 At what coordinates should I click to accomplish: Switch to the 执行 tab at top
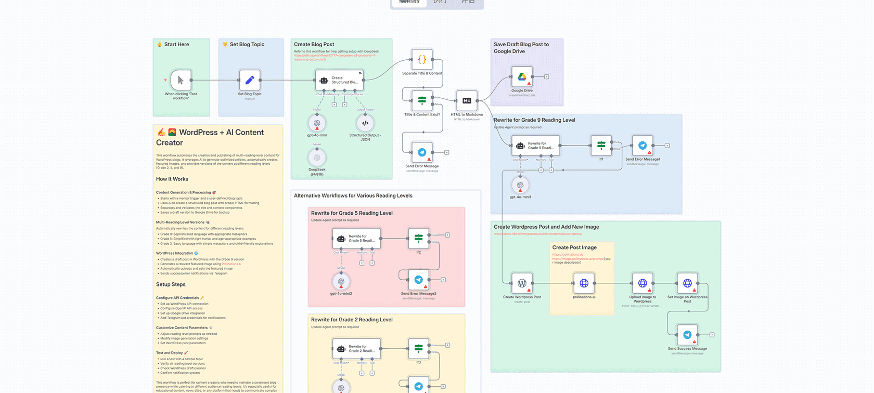click(440, 2)
